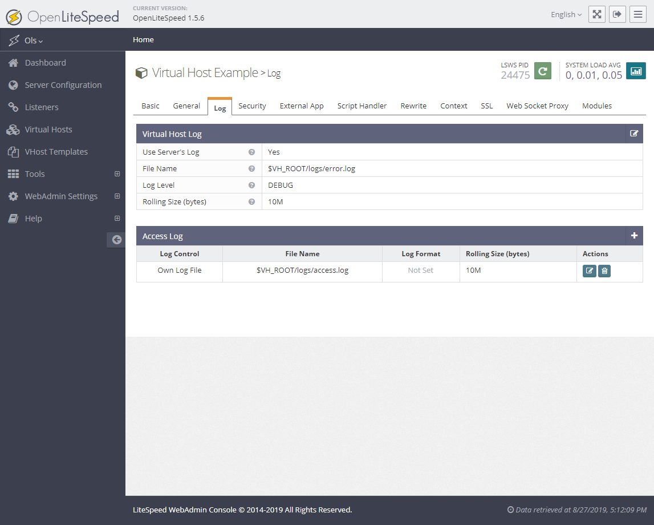654x525 pixels.
Task: Click the Server Configuration globe icon
Action: tap(13, 85)
